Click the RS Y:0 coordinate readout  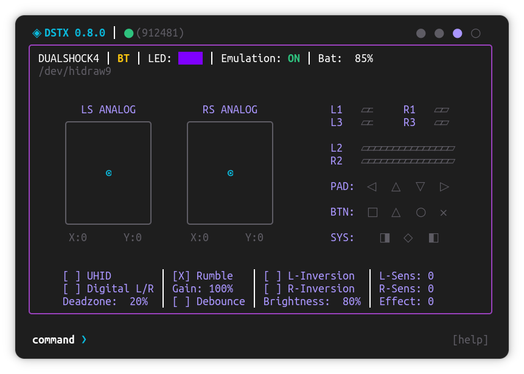click(x=254, y=238)
